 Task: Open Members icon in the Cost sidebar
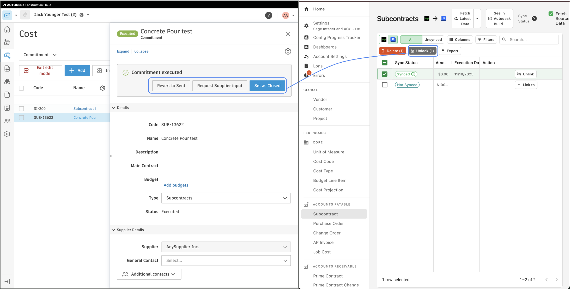7,121
